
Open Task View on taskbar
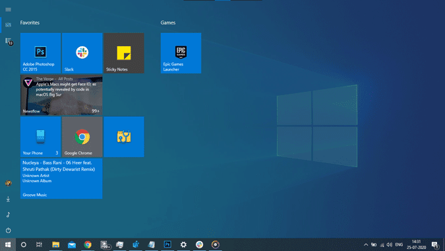[x=39, y=244]
